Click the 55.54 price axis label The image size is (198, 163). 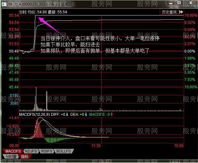click(14, 15)
